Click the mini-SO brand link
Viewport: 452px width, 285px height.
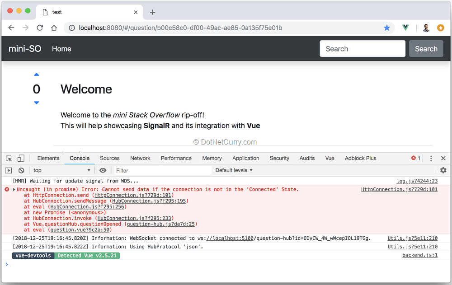coord(25,49)
